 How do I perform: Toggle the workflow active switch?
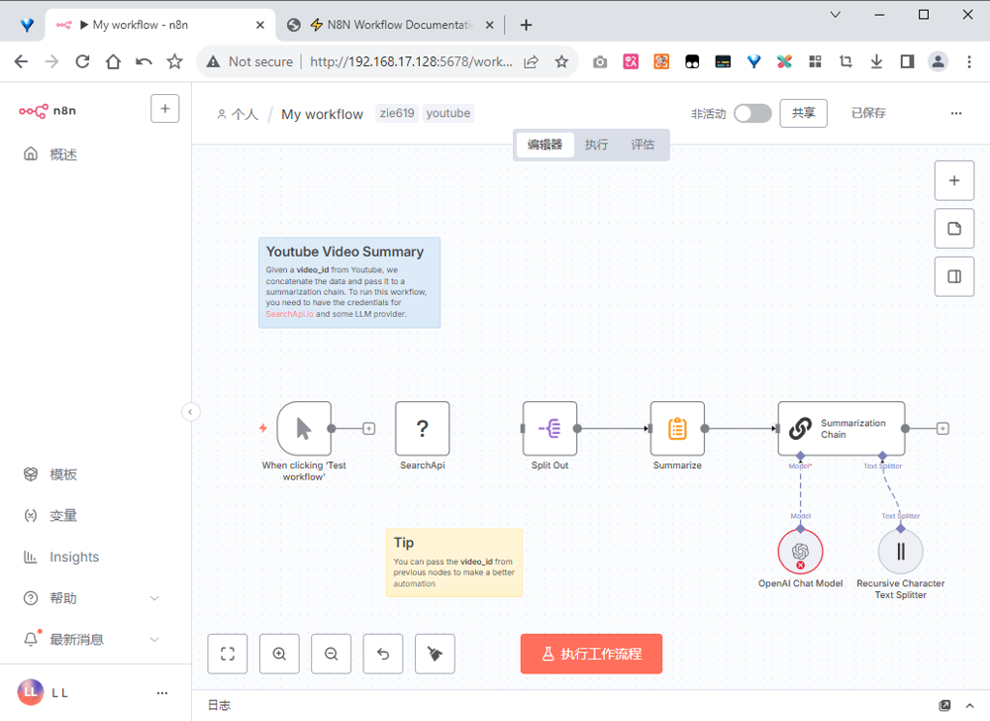752,113
